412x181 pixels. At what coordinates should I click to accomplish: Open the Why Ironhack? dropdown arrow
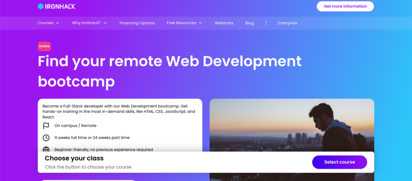(105, 23)
